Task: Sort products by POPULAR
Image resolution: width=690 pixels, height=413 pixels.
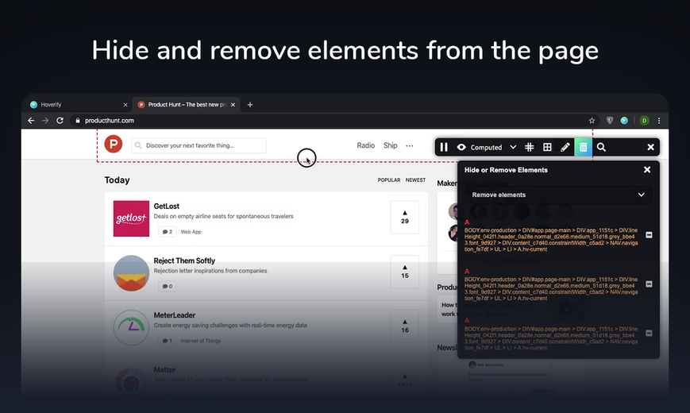Action: 389,179
